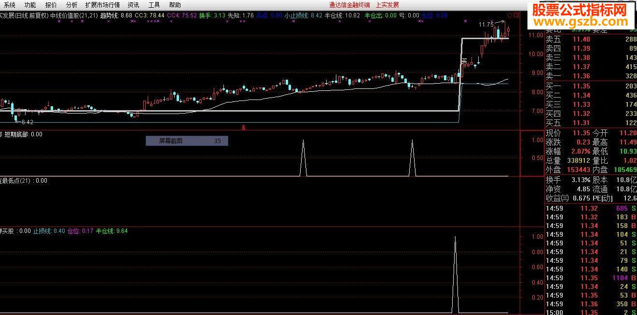
Task: Click the 半仓线: 10.82 indicator value
Action: [343, 15]
